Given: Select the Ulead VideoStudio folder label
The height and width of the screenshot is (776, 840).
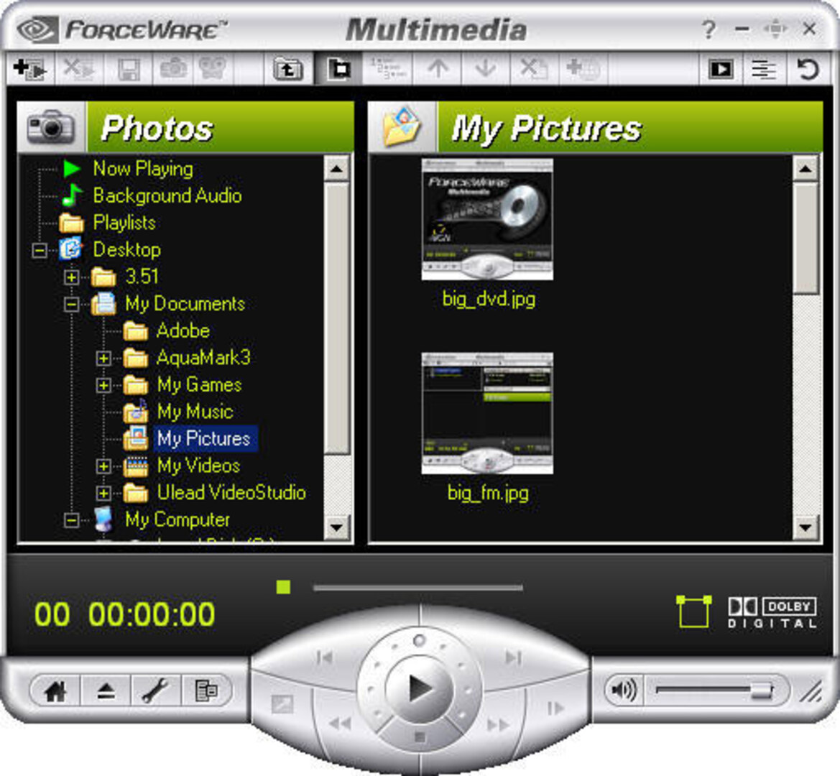Looking at the screenshot, I should [x=231, y=492].
